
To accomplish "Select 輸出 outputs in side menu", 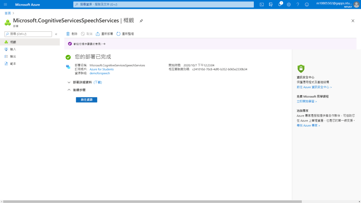I will [30, 56].
